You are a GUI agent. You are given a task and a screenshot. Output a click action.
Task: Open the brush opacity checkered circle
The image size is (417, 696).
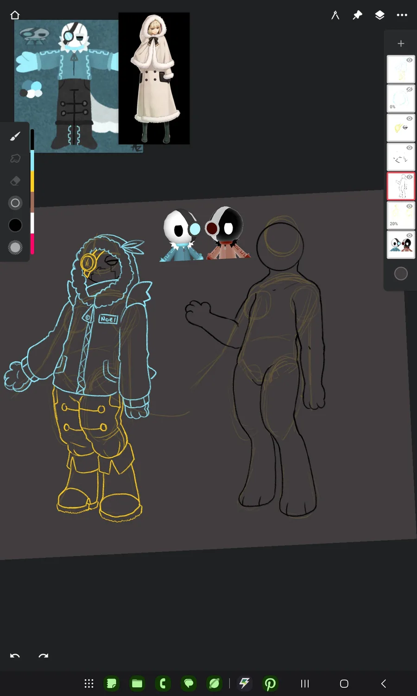pos(15,247)
